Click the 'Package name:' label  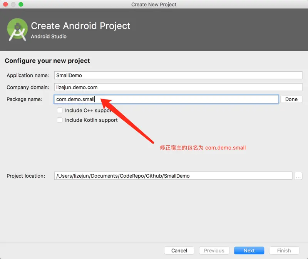point(24,99)
